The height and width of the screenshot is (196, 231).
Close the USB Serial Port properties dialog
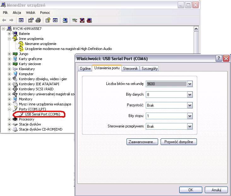pyautogui.click(x=226, y=59)
